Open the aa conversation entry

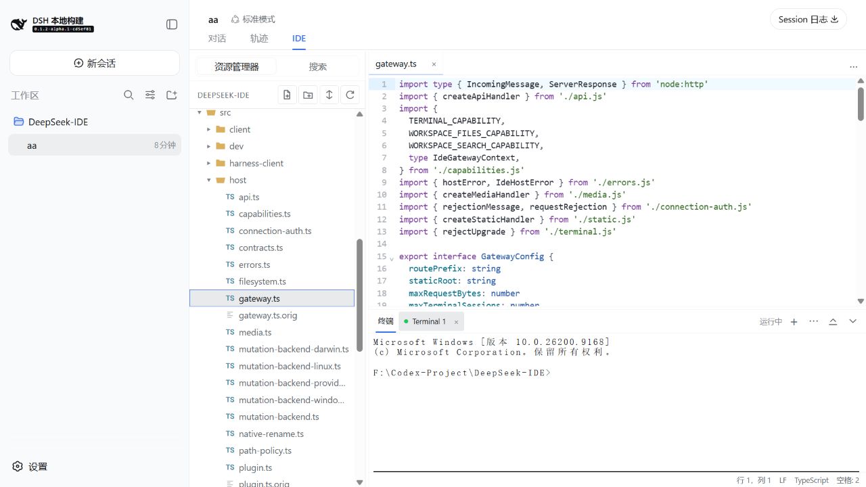95,145
